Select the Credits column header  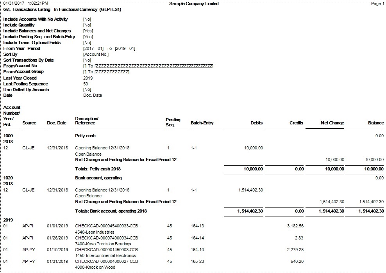coord(296,123)
